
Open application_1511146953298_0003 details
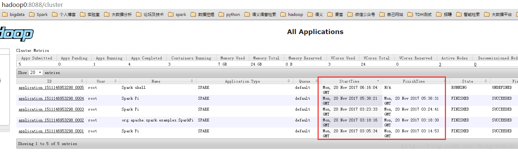[51, 109]
